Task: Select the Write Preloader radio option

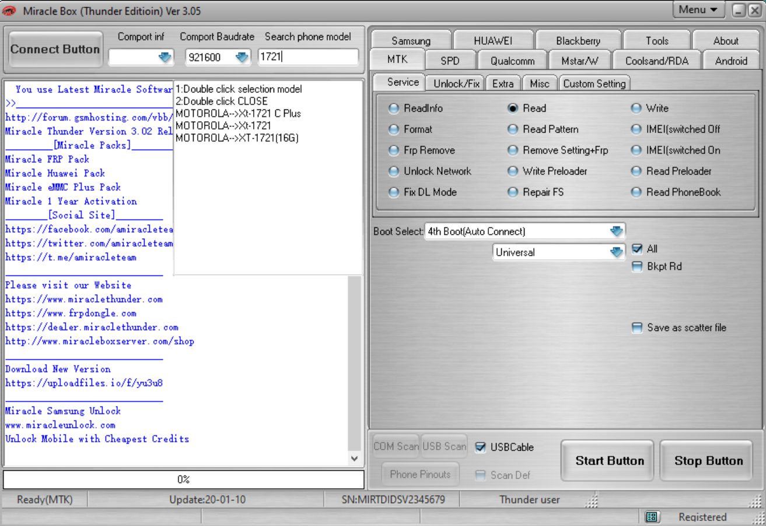Action: click(513, 171)
